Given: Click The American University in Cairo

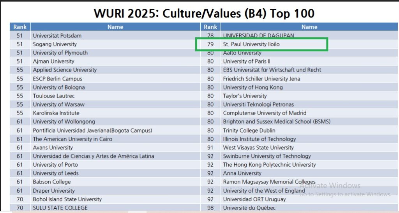Looking at the screenshot, I should pyautogui.click(x=72, y=139).
